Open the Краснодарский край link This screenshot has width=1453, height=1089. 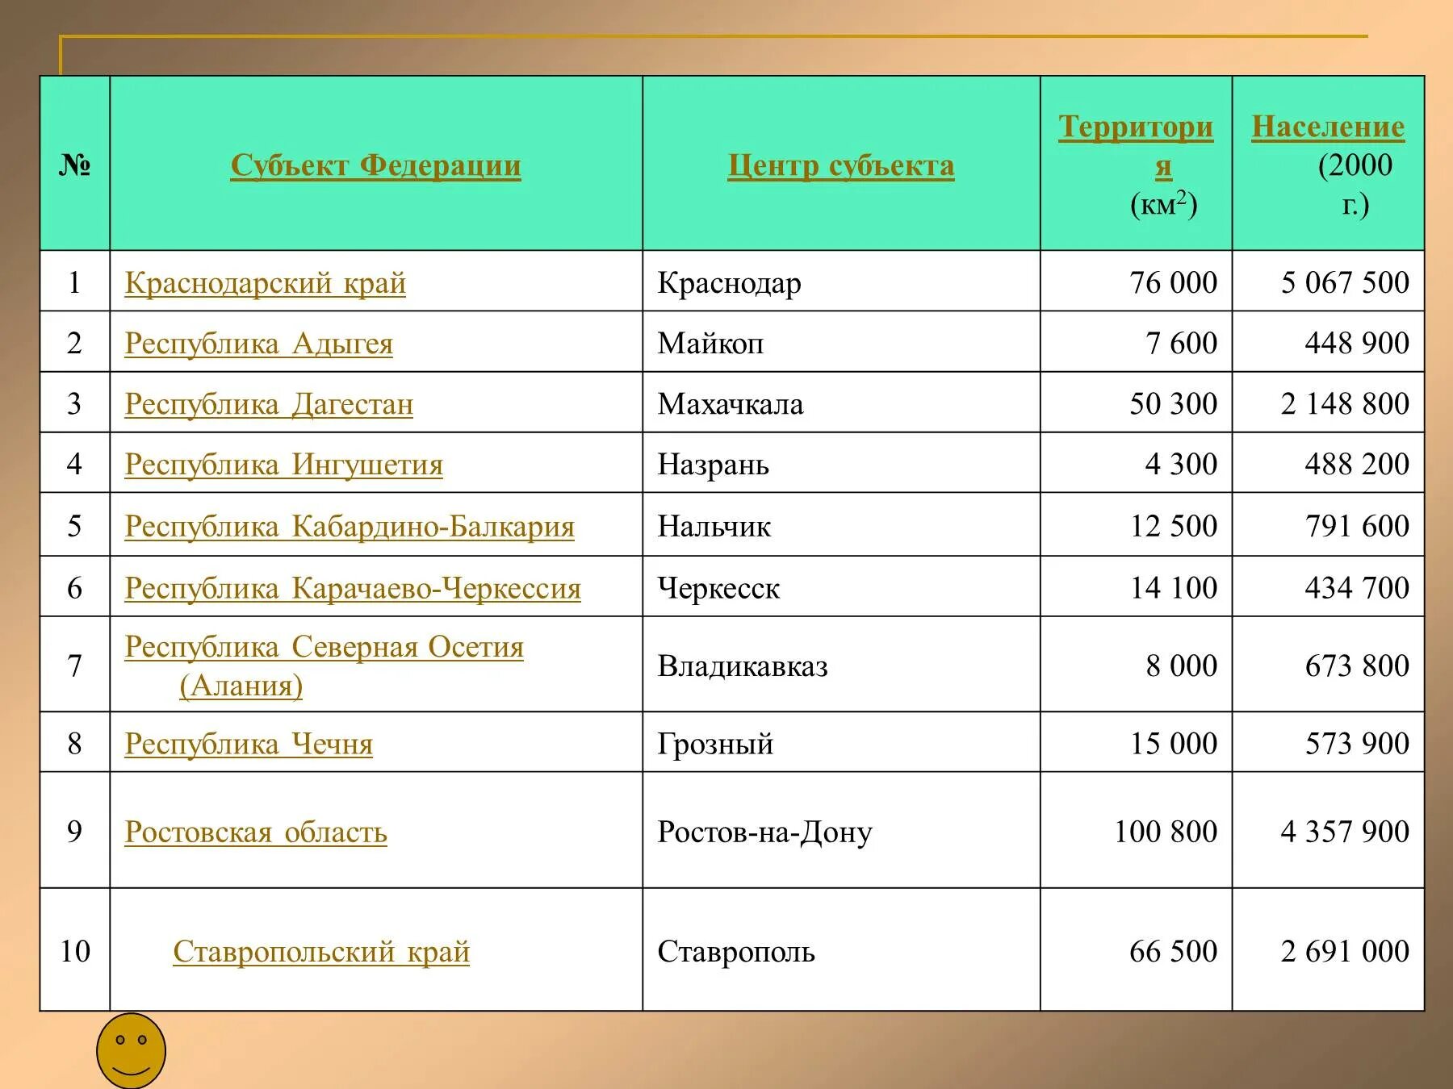tap(265, 283)
